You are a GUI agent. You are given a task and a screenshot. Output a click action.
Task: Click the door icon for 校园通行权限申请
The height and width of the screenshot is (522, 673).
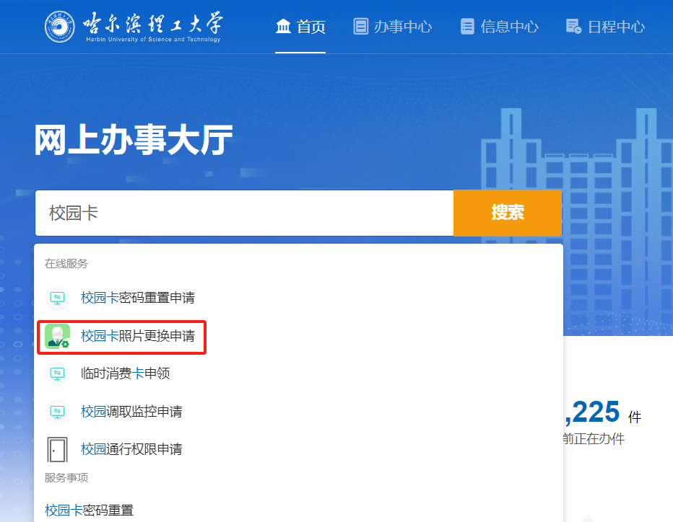[x=56, y=449]
